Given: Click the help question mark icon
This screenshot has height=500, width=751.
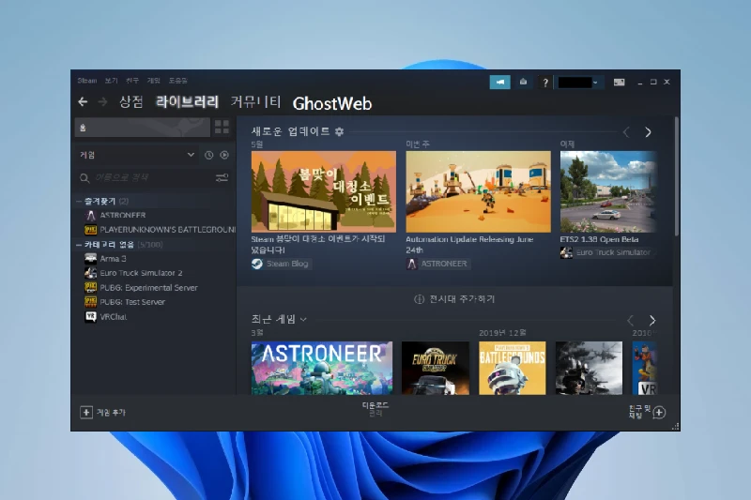Looking at the screenshot, I should pos(545,83).
